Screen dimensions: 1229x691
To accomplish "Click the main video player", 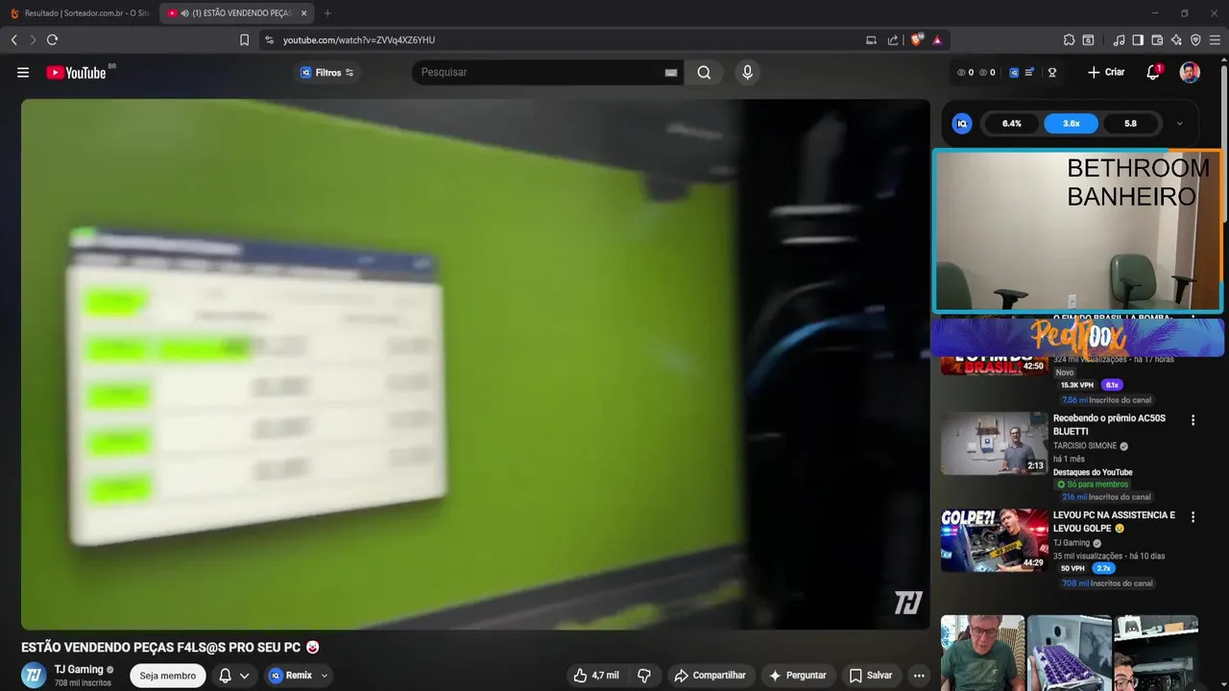I will pos(475,364).
